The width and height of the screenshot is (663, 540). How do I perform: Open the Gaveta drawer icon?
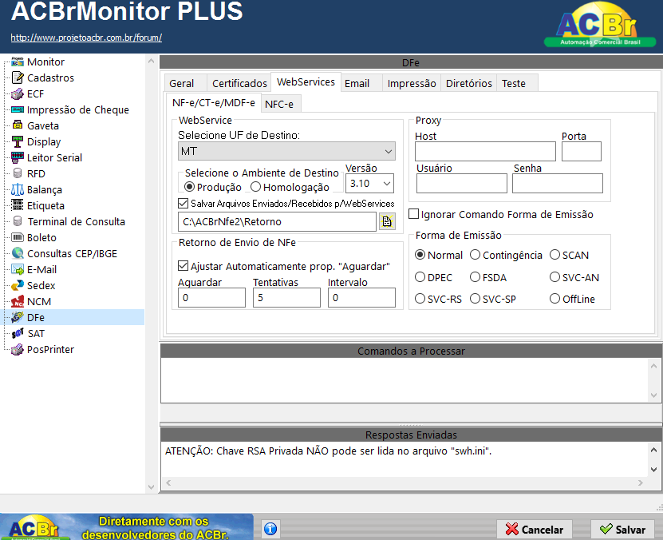18,125
